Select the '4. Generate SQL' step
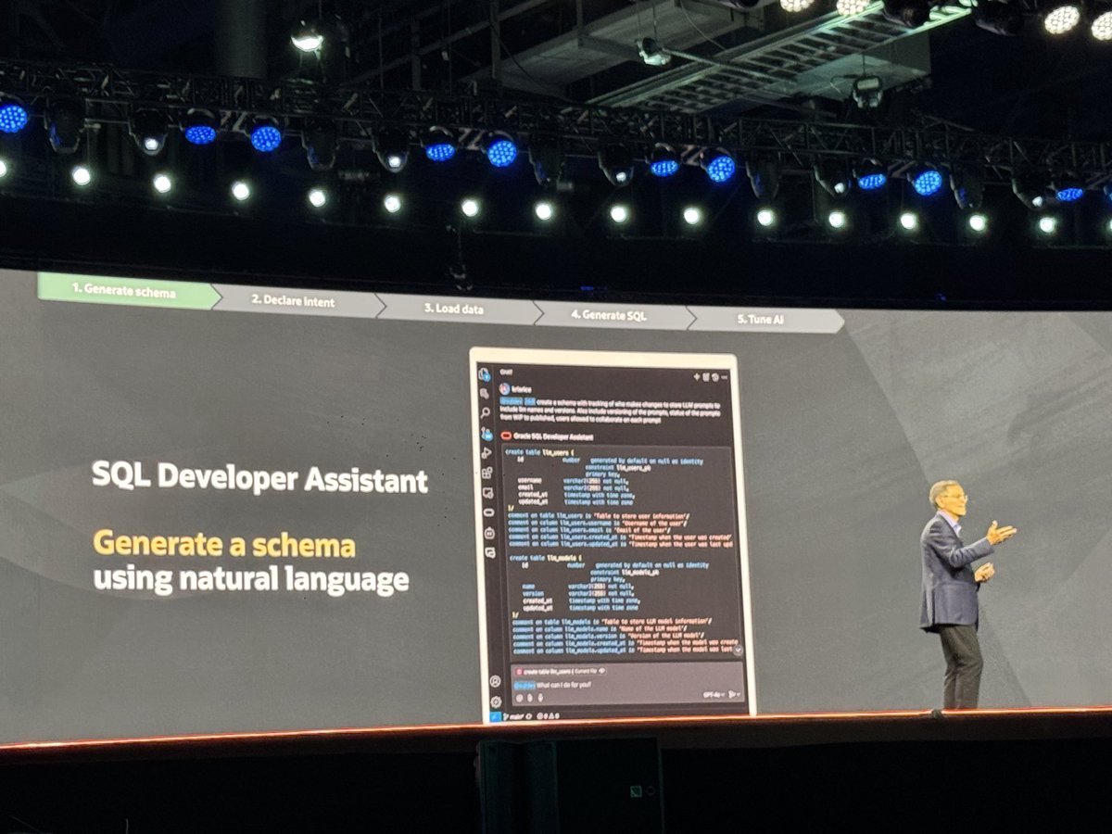Screen dimensions: 1112x834 click(x=609, y=315)
